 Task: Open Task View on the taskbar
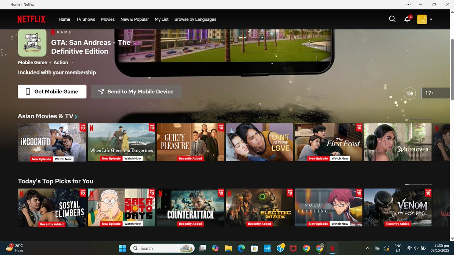(203, 248)
